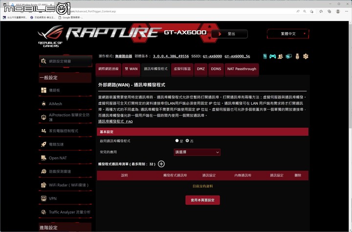The width and height of the screenshot is (352, 232).
Task: Click the GT-AX6000 SSID link
Action: click(x=212, y=56)
